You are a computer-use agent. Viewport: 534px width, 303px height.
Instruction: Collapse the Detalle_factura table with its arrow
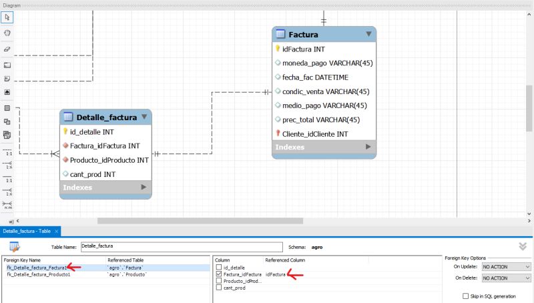point(144,117)
